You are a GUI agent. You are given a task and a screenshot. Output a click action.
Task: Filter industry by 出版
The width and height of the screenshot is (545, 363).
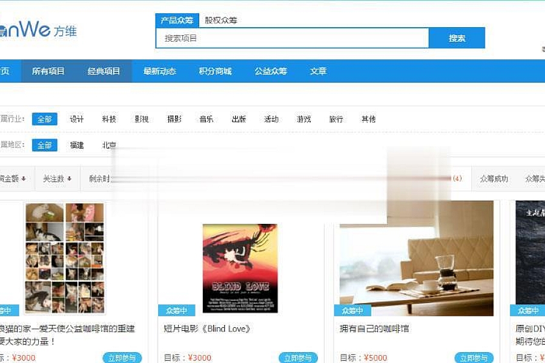click(239, 119)
